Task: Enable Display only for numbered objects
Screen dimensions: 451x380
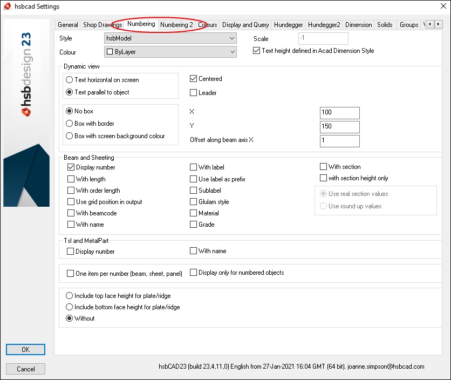Action: (x=237, y=273)
